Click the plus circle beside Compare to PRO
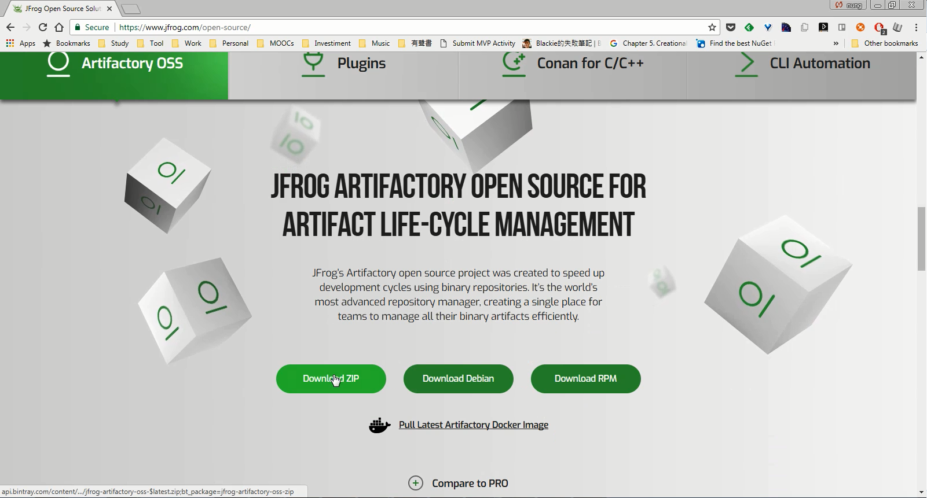This screenshot has width=927, height=498. click(x=416, y=483)
